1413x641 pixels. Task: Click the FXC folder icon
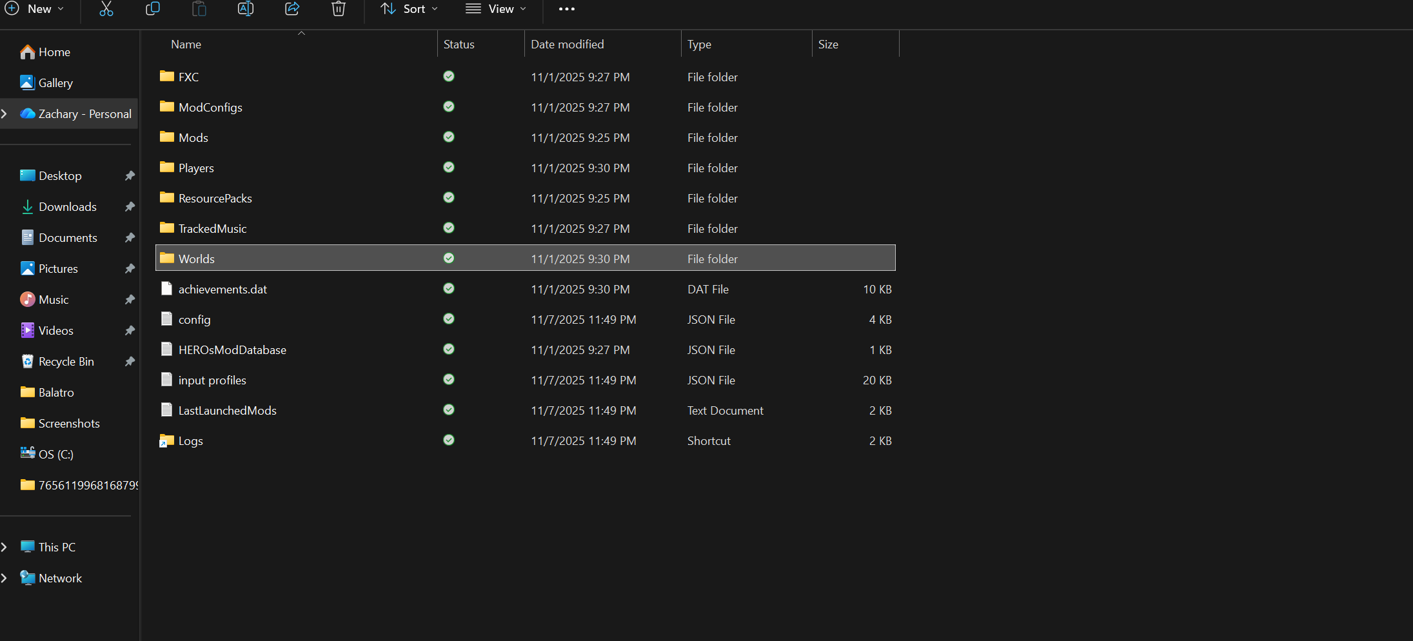(x=167, y=76)
